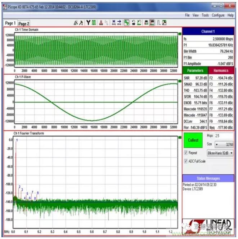Click the rightmost icon in the toolbar
The height and width of the screenshot is (239, 238).
164,23
